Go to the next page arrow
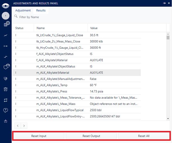The image size is (172, 143). click(24, 126)
